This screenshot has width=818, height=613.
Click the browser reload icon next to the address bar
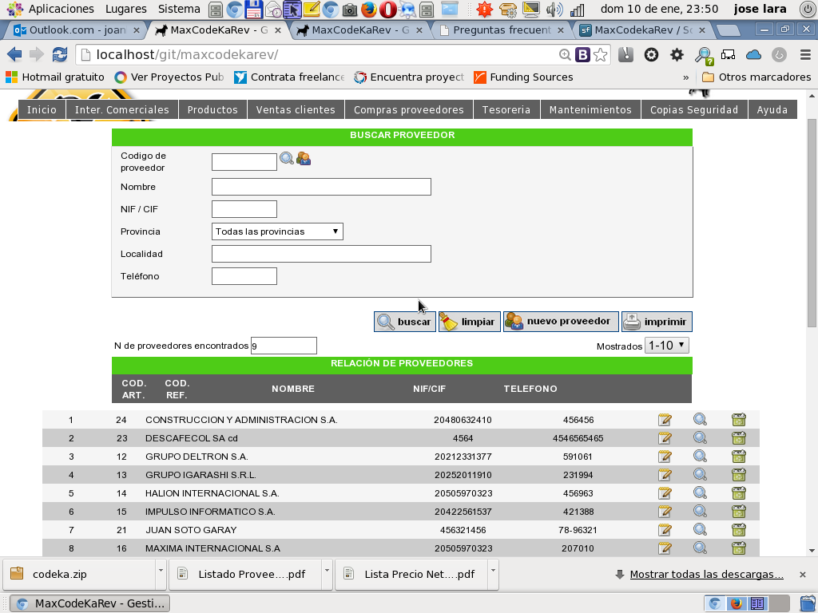click(x=59, y=56)
